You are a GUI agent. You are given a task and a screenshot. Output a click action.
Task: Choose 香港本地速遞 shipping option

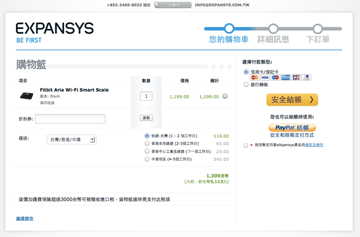pos(147,143)
